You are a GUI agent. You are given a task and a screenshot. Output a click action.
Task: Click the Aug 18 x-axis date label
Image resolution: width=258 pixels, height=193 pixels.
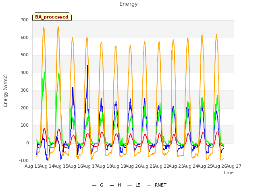104,166
